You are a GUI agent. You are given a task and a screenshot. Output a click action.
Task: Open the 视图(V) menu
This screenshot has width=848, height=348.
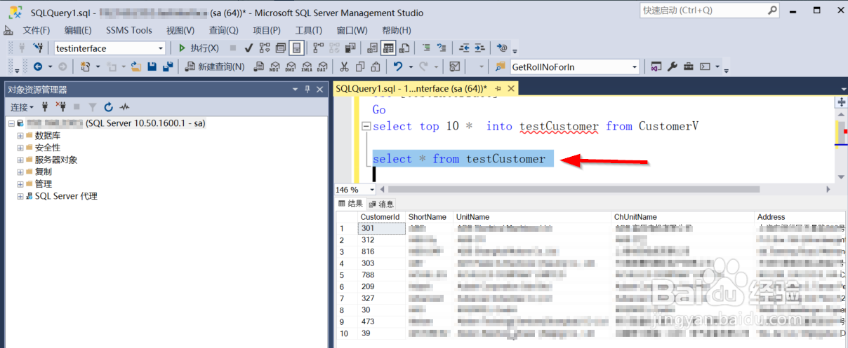(180, 30)
